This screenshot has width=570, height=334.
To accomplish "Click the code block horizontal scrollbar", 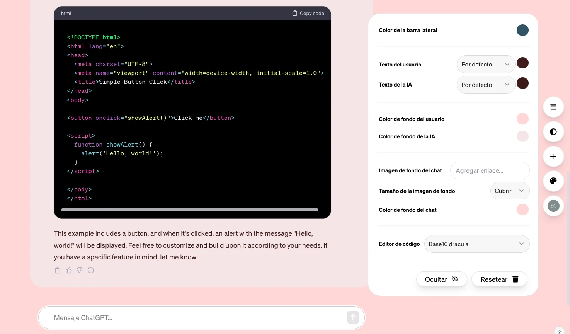I will click(x=190, y=210).
